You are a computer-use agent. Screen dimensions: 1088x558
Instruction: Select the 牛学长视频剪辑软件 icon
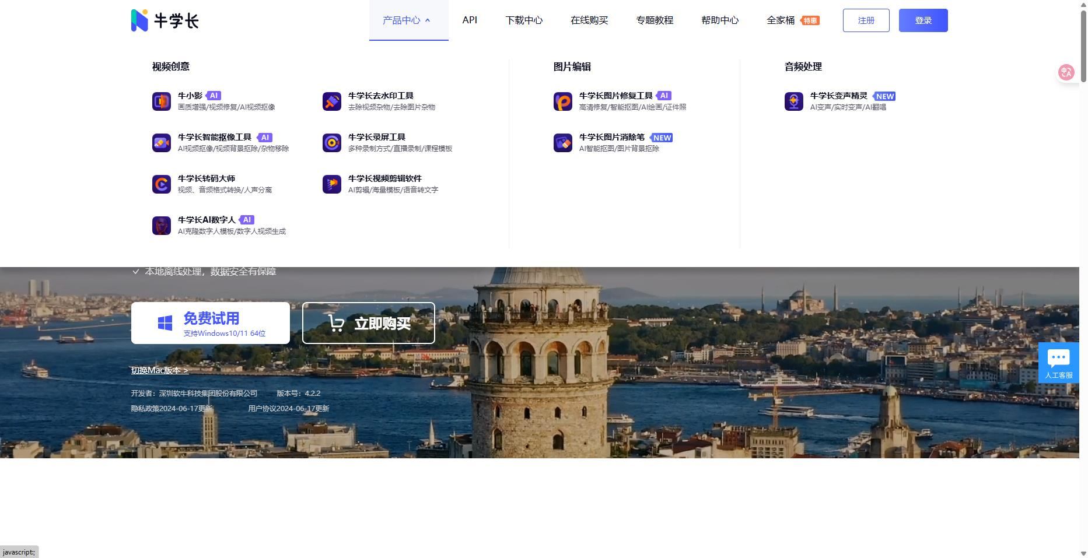[331, 184]
